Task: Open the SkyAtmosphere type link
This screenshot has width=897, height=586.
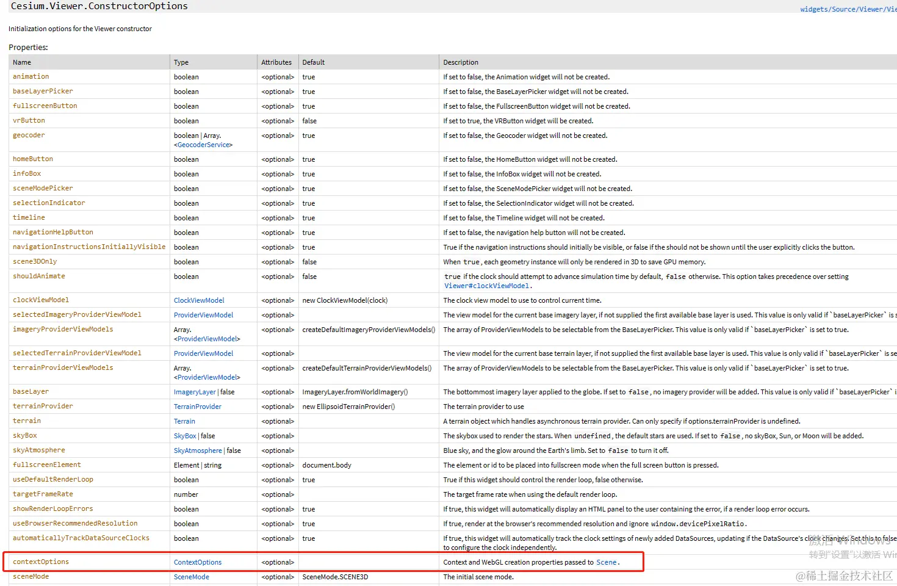Action: pyautogui.click(x=198, y=450)
